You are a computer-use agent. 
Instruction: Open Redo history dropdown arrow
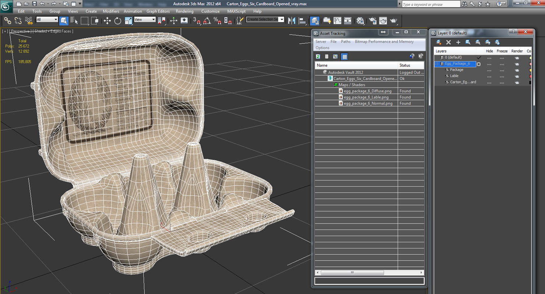pos(59,4)
